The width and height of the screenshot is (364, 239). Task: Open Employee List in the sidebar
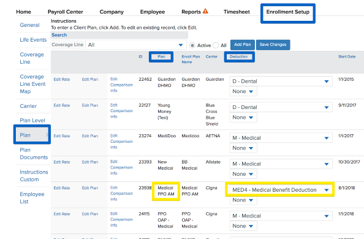[x=32, y=198]
